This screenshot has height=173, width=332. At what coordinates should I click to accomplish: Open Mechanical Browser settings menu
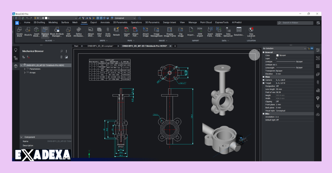66,51
